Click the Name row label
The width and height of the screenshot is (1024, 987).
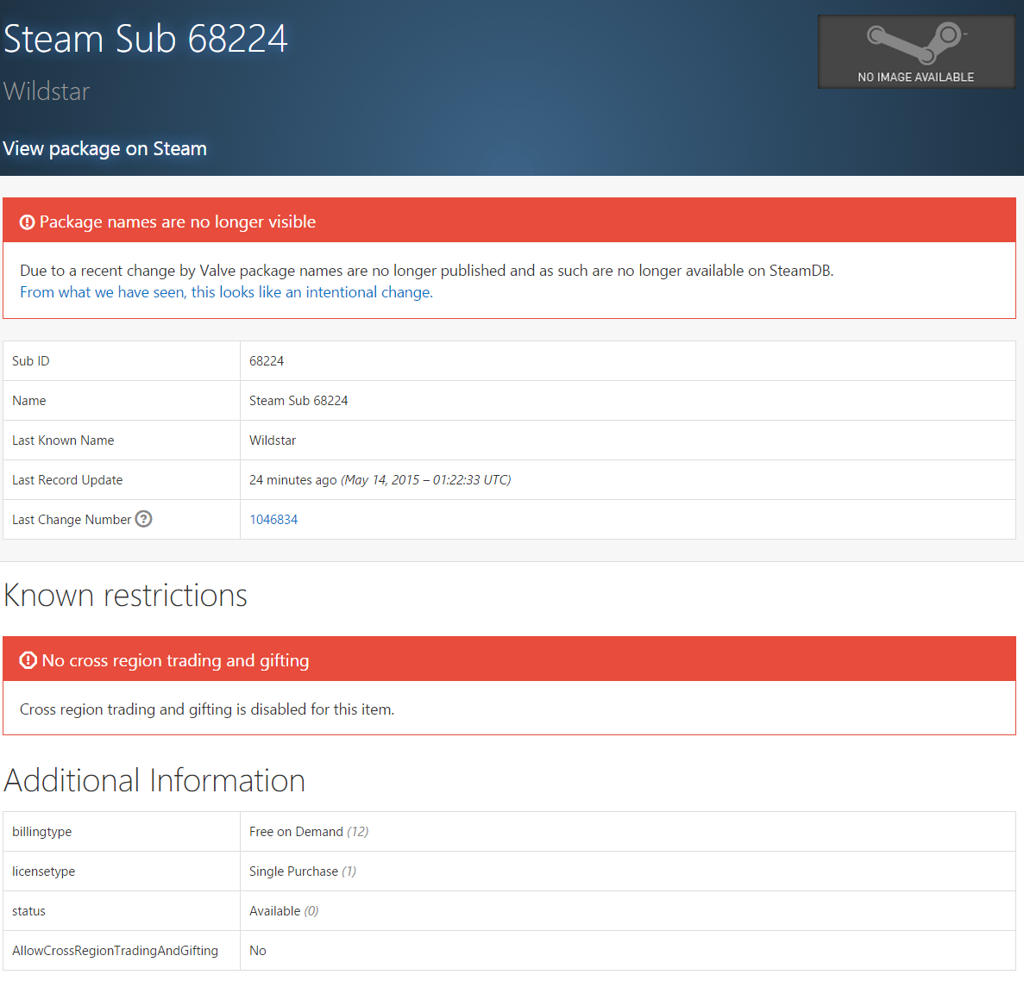pyautogui.click(x=28, y=401)
